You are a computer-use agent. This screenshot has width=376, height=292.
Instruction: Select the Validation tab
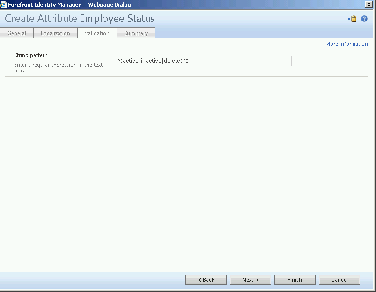[x=97, y=33]
